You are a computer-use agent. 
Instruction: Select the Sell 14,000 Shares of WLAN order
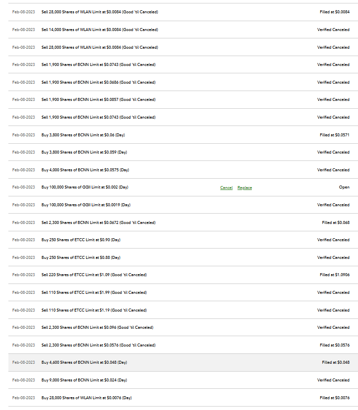pyautogui.click(x=100, y=30)
